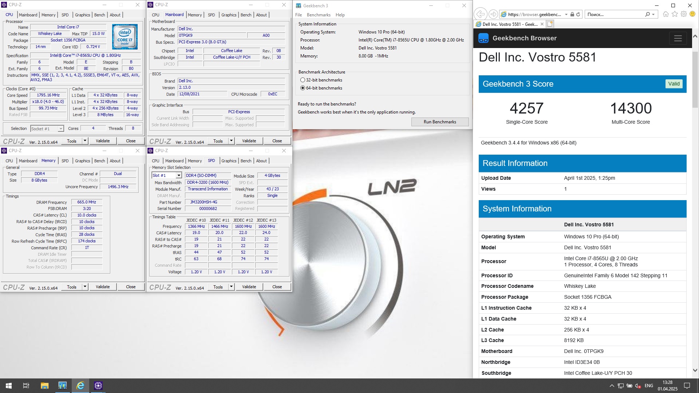The image size is (699, 393).
Task: Click Validate in the CPU tab window
Action: pyautogui.click(x=103, y=141)
